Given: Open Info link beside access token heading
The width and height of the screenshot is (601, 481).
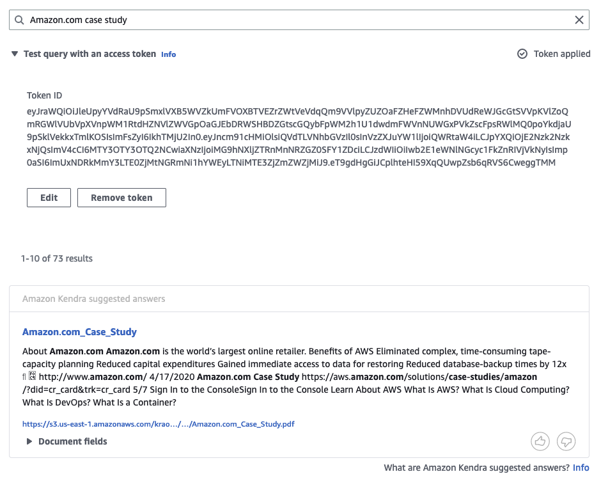Looking at the screenshot, I should tap(168, 54).
